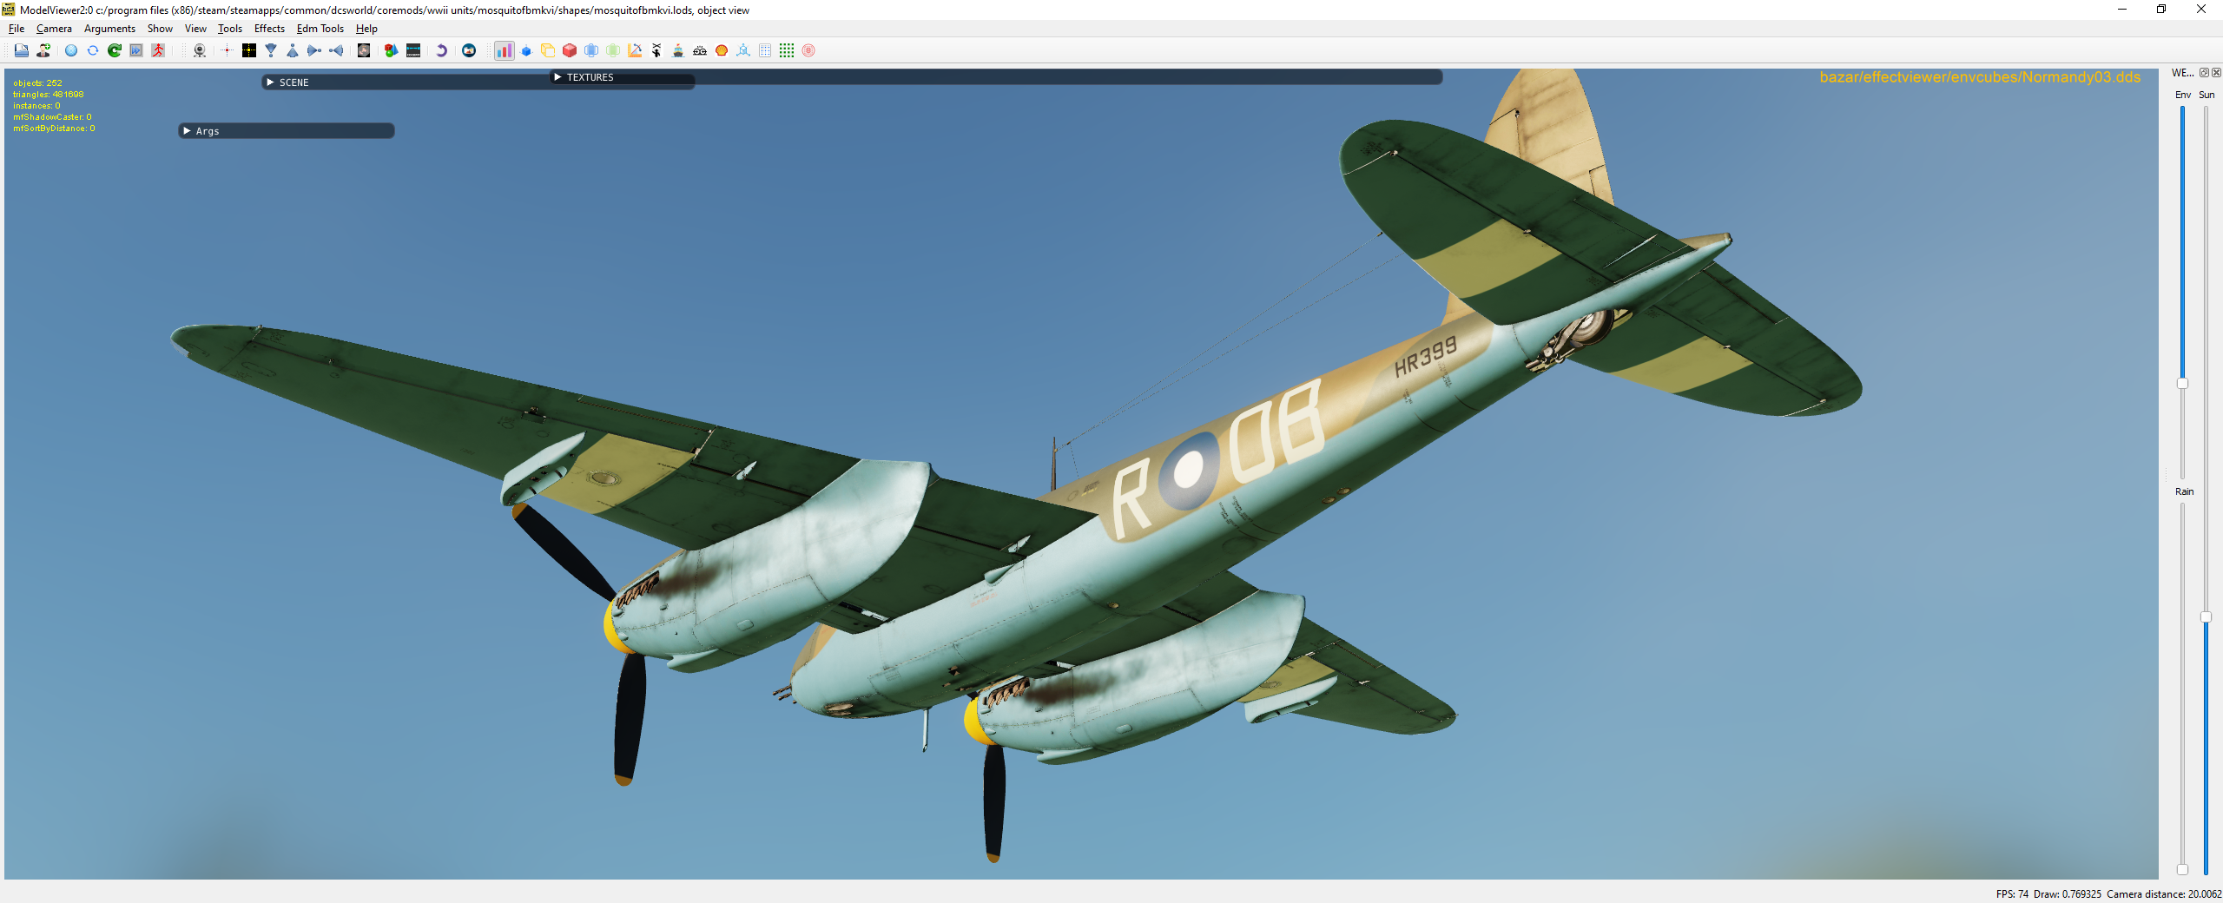
Task: Click the red running figure icon
Action: pyautogui.click(x=158, y=50)
